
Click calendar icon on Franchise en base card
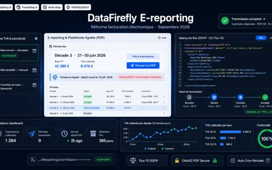pos(34,85)
